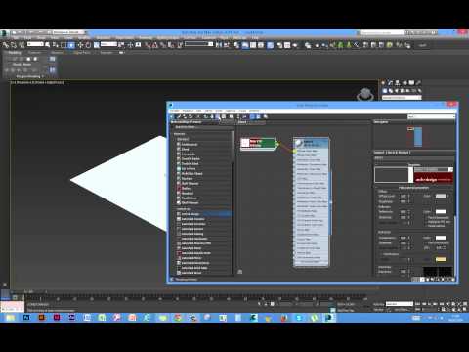Open the Material menu in Slate editor
The image size is (469, 352).
188,111
